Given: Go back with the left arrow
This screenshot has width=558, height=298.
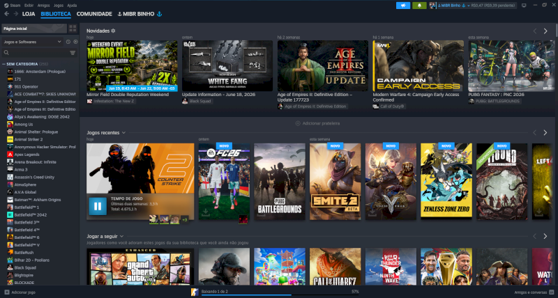Looking at the screenshot, I should coord(6,14).
